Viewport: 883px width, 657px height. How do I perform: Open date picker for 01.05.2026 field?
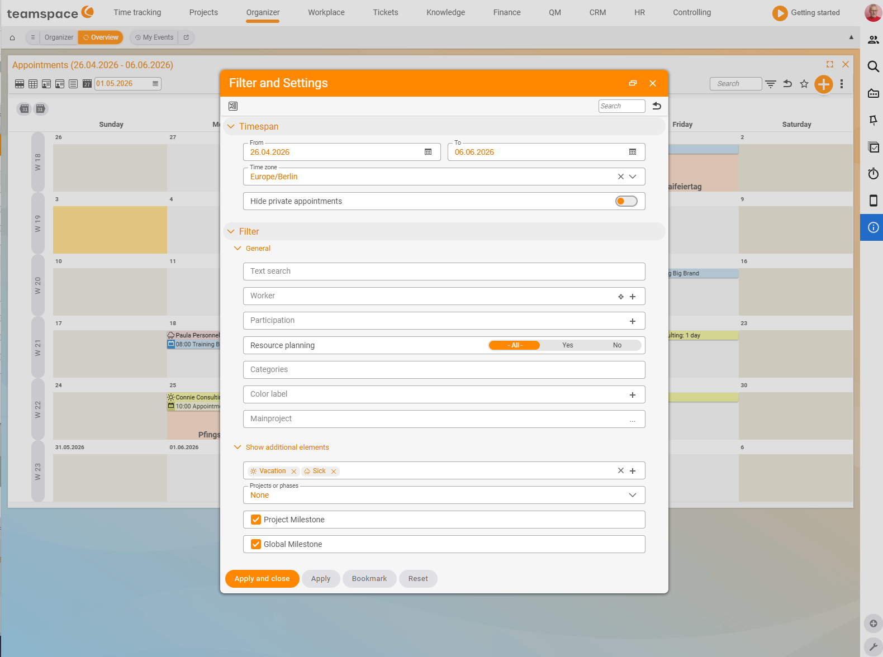tap(155, 84)
